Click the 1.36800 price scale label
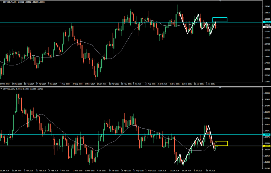The height and width of the screenshot is (173, 271). point(267,13)
